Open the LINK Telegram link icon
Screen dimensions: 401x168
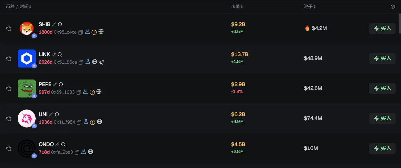pyautogui.click(x=101, y=62)
